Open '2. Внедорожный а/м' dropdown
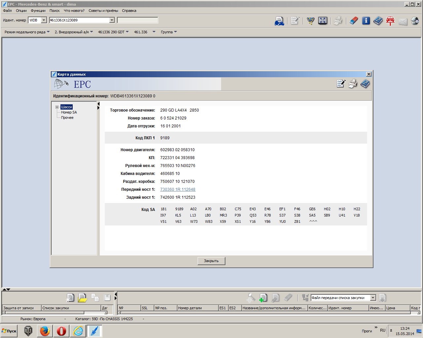423x338 pixels. tap(74, 32)
